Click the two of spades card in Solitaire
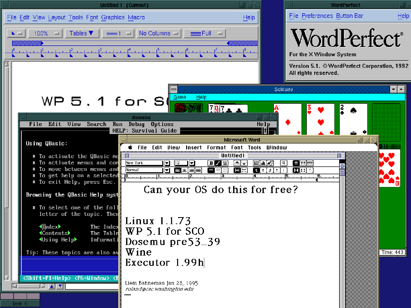 (353, 119)
